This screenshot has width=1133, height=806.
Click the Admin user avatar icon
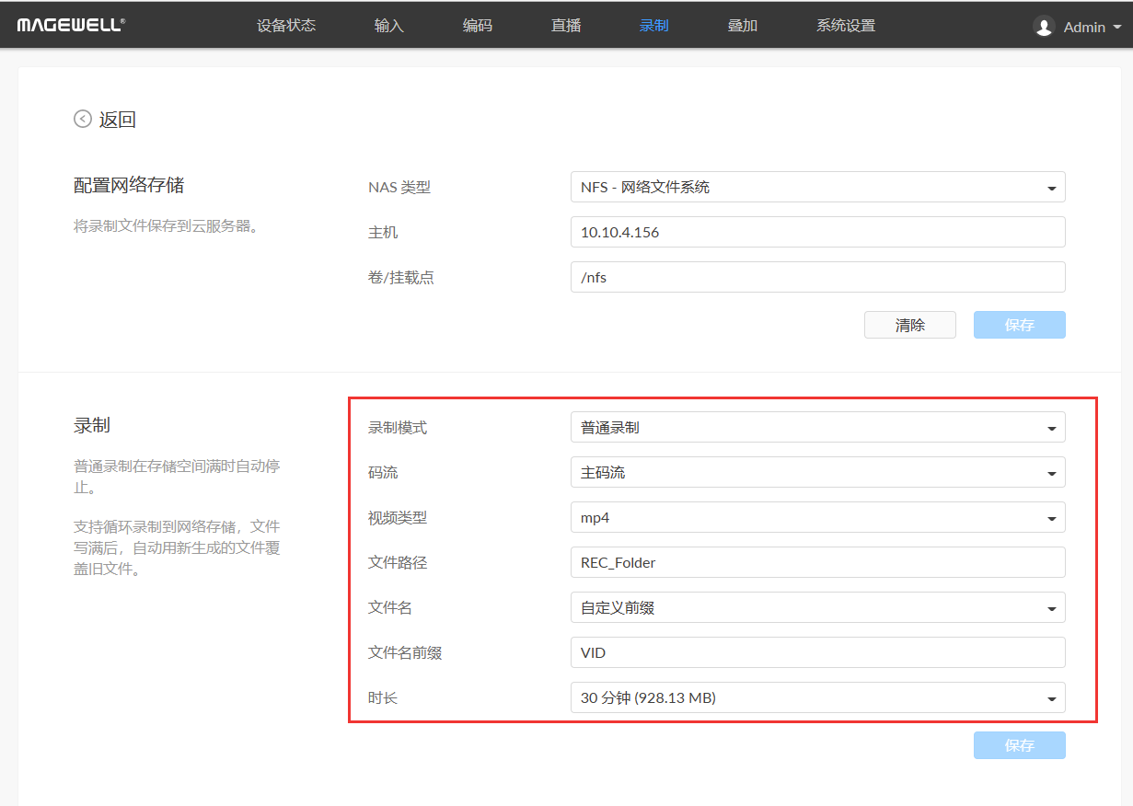tap(1044, 27)
